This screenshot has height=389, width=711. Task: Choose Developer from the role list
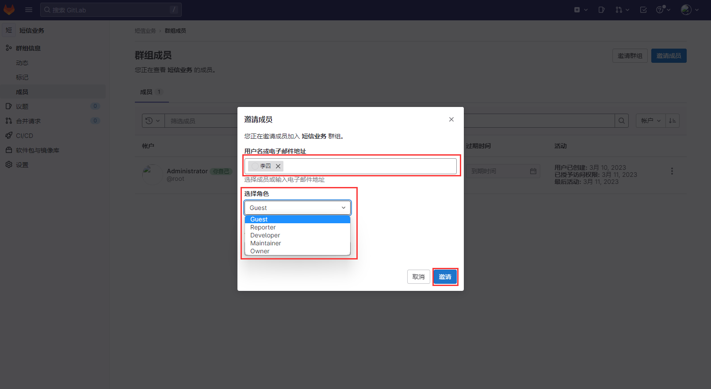(x=265, y=235)
